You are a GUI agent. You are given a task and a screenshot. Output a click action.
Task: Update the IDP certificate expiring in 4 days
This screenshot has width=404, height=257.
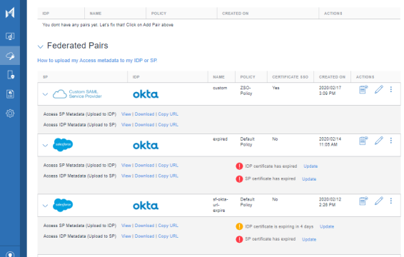327,226
